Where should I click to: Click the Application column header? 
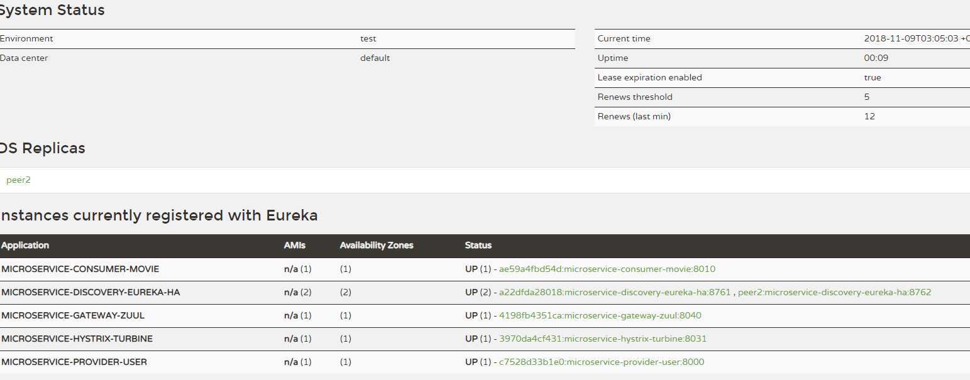click(25, 246)
